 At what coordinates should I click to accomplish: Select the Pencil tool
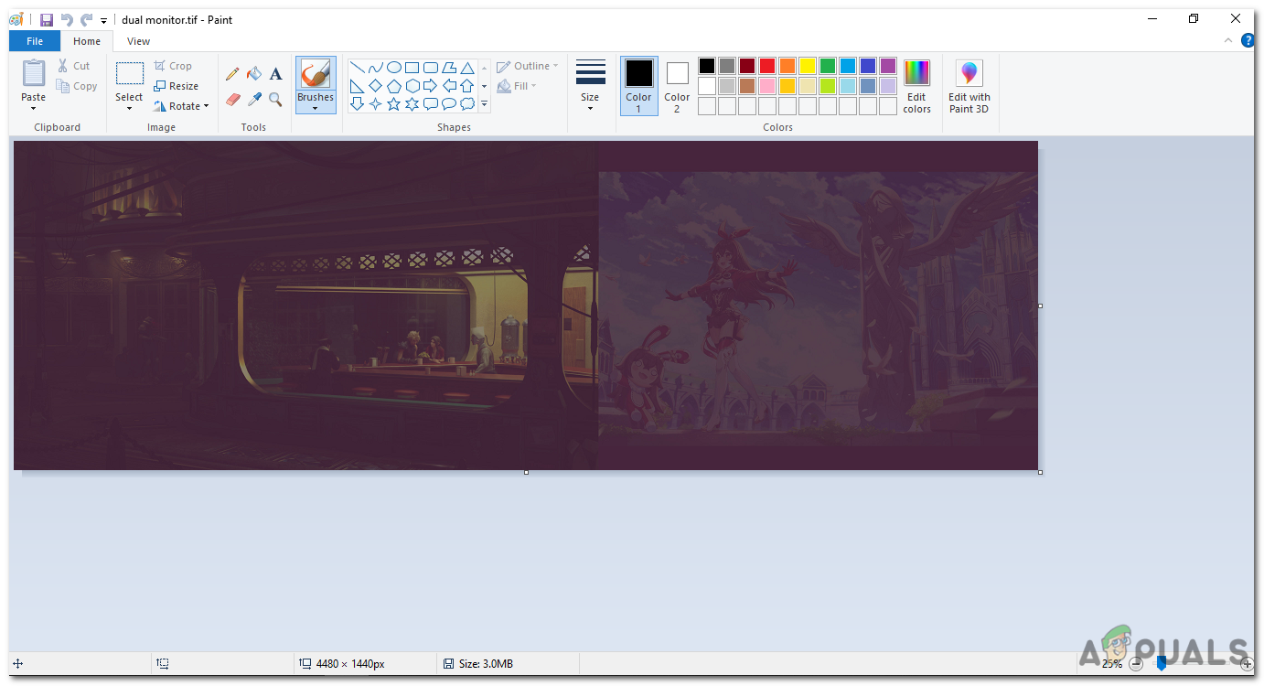tap(231, 72)
